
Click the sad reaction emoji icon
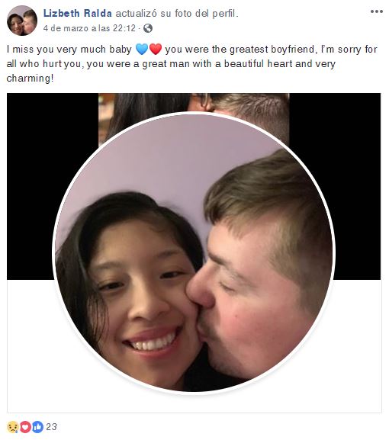click(x=12, y=427)
